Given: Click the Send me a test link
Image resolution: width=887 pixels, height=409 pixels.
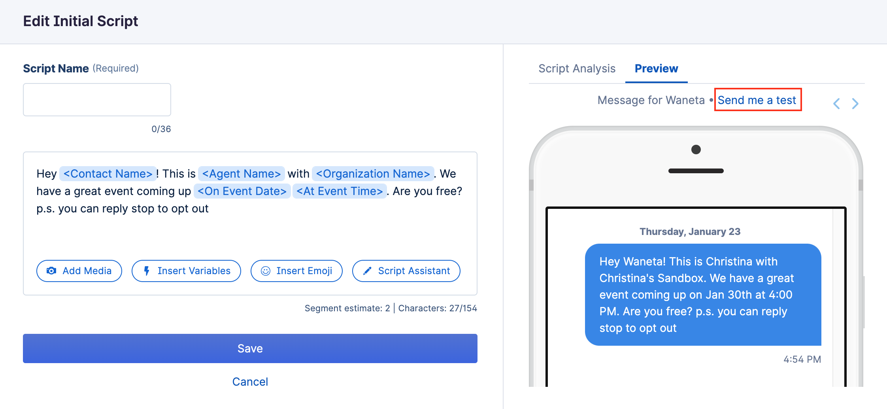Looking at the screenshot, I should click(x=757, y=100).
